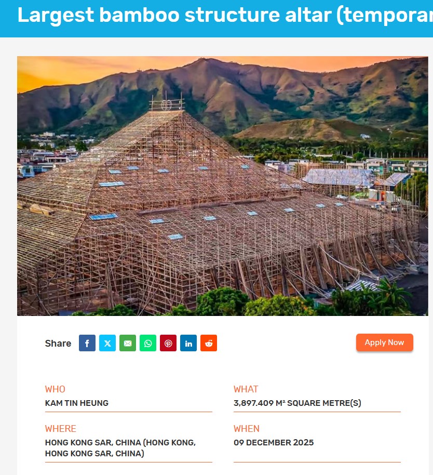Select the KAM TIN HEUNG name text
The width and height of the screenshot is (433, 475).
[76, 403]
